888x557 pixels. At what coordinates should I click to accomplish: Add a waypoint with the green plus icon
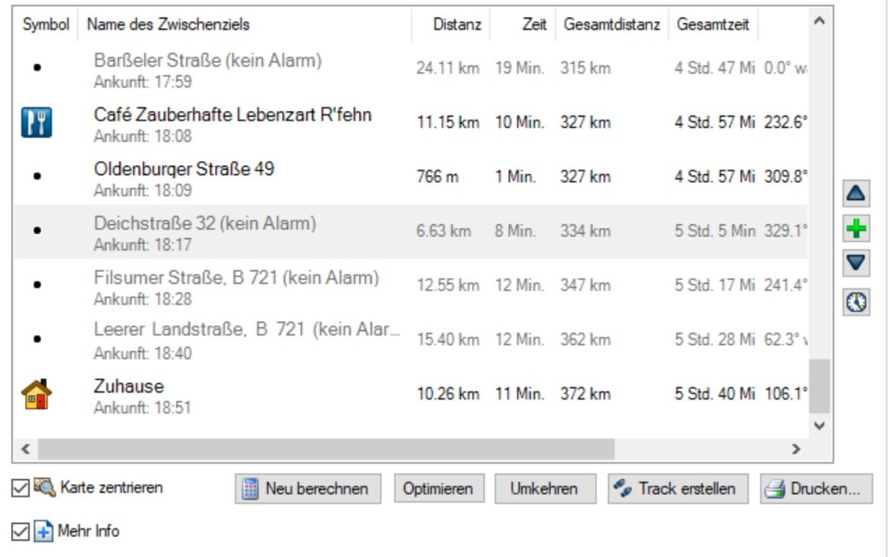(x=857, y=230)
